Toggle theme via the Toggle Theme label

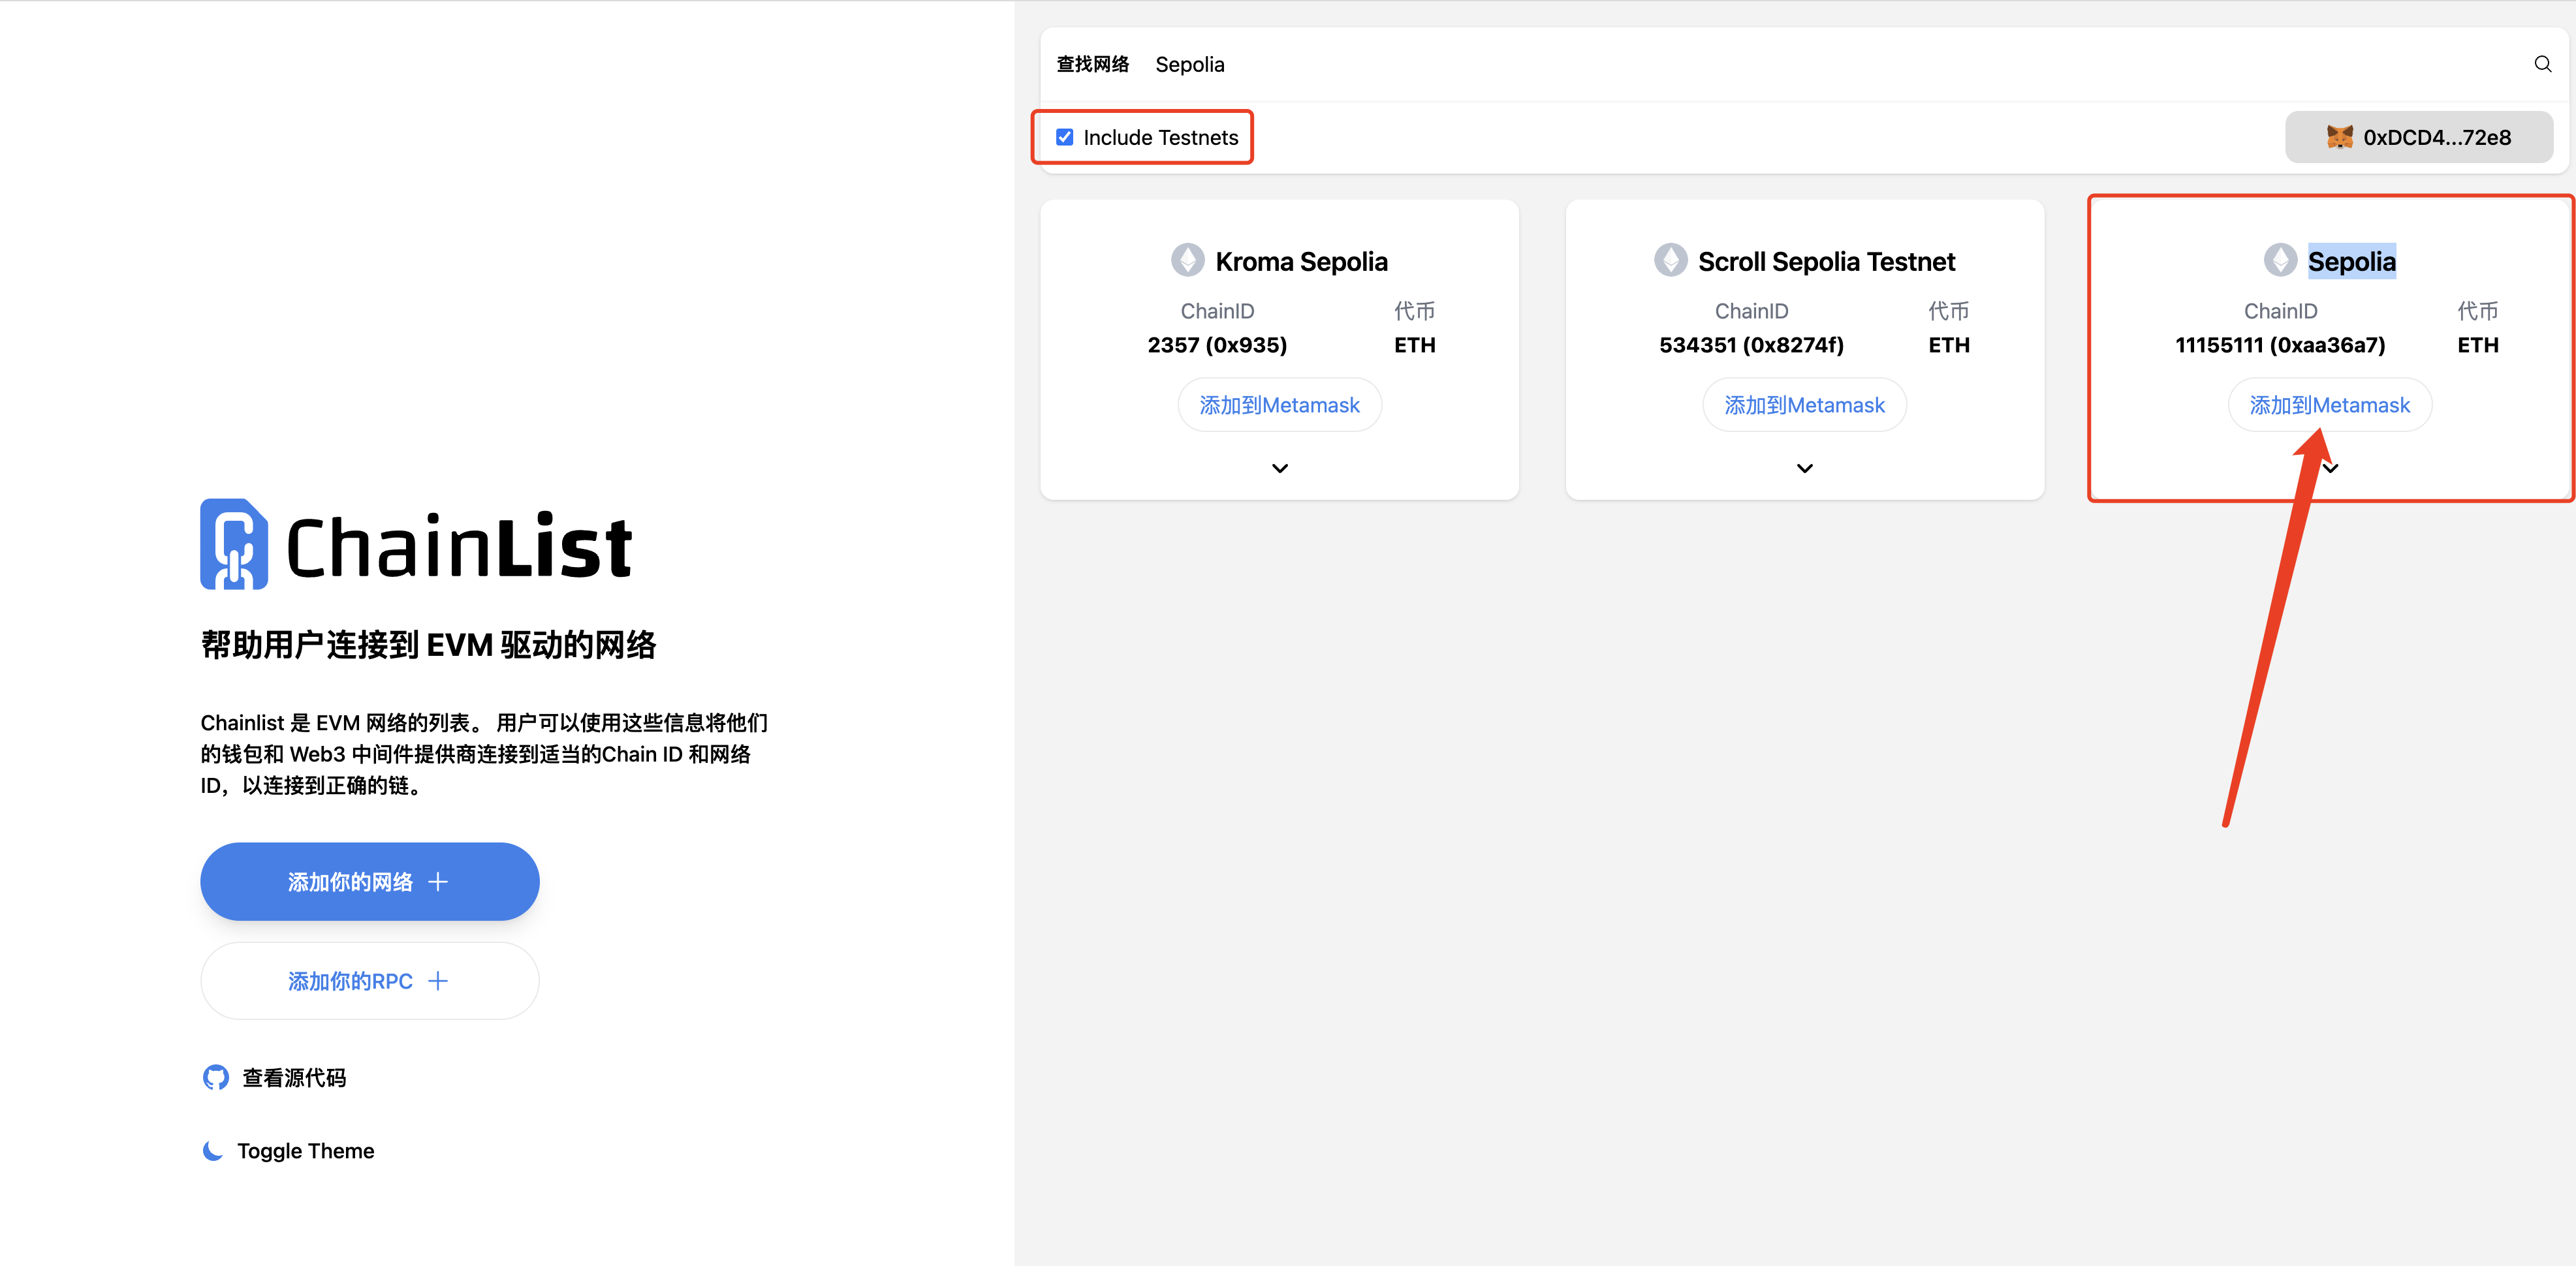[x=305, y=1151]
